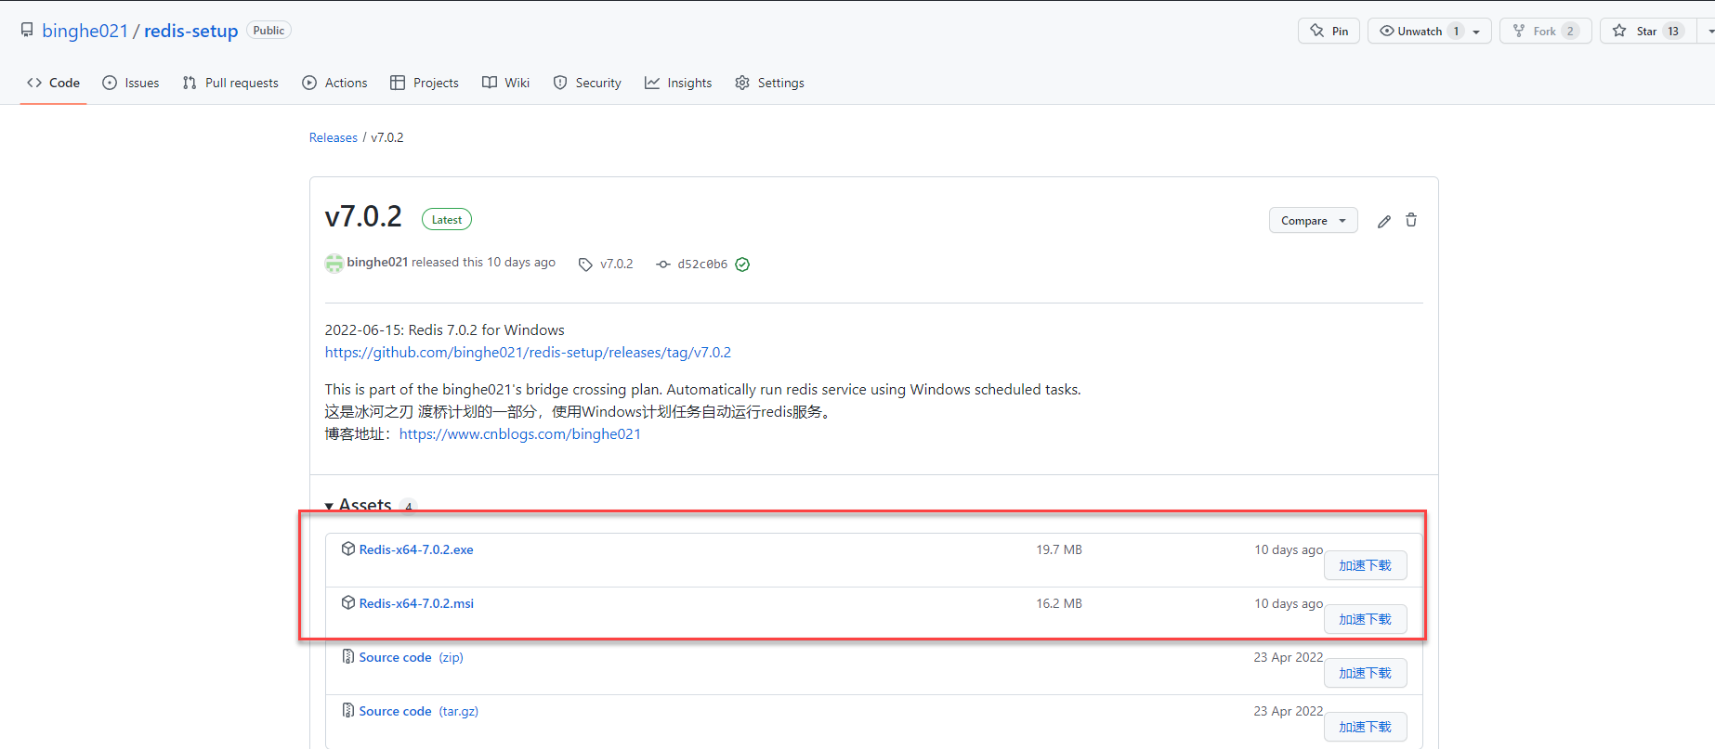Fork the repository
1715x749 pixels.
(x=1545, y=31)
